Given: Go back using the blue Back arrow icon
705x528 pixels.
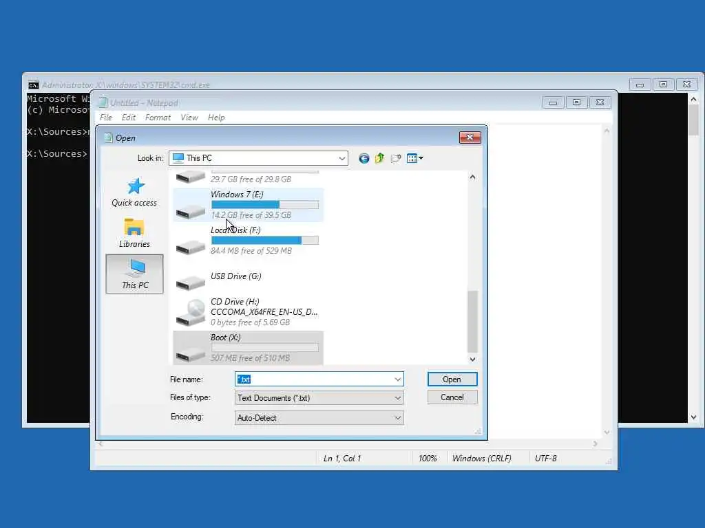Looking at the screenshot, I should click(364, 158).
